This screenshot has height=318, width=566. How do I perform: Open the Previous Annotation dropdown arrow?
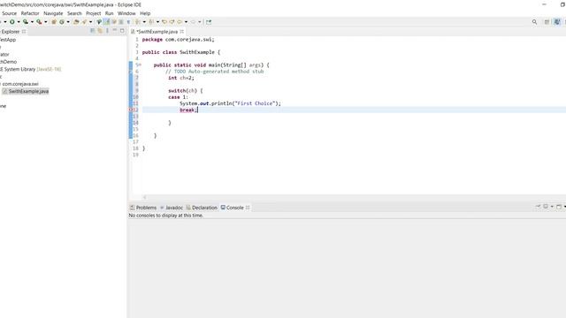click(157, 22)
